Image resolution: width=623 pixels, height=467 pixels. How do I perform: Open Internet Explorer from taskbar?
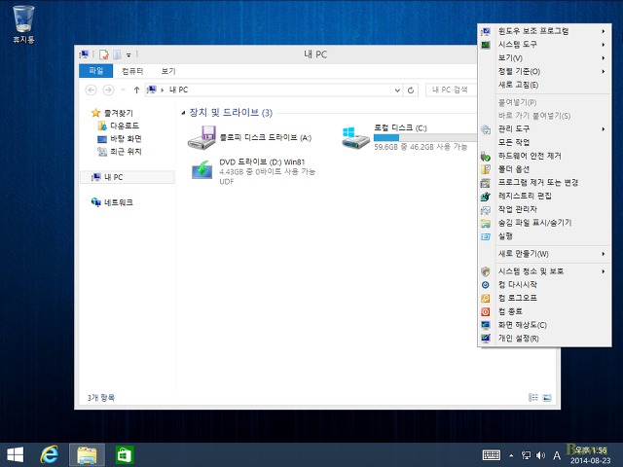50,454
